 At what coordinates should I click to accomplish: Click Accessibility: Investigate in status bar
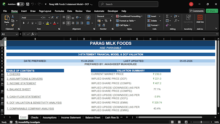(x=27, y=122)
